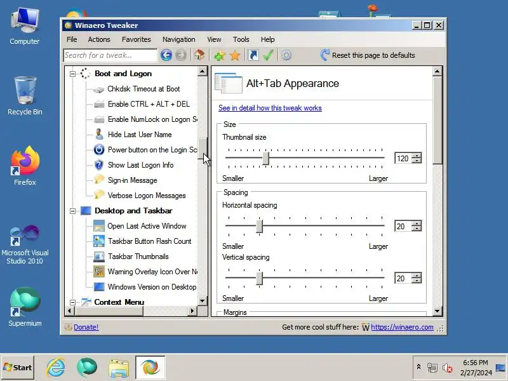
Task: Collapse the Context Menu tree group
Action: coord(73,303)
